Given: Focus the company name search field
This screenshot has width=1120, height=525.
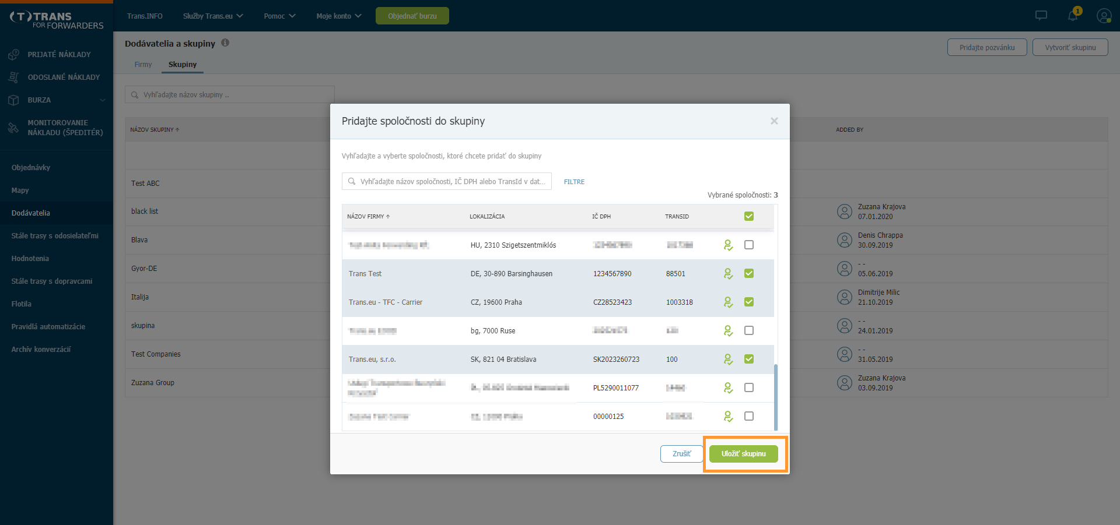Looking at the screenshot, I should pyautogui.click(x=447, y=181).
